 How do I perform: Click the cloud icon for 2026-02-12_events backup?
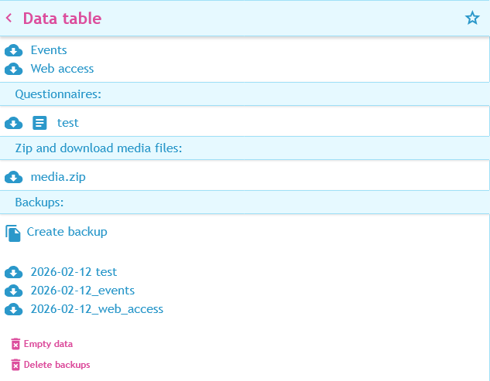(13, 291)
